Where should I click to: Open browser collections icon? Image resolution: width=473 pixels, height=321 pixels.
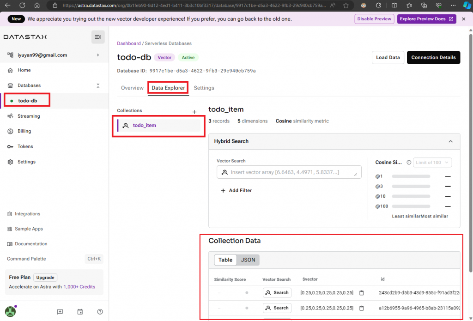[x=424, y=5]
